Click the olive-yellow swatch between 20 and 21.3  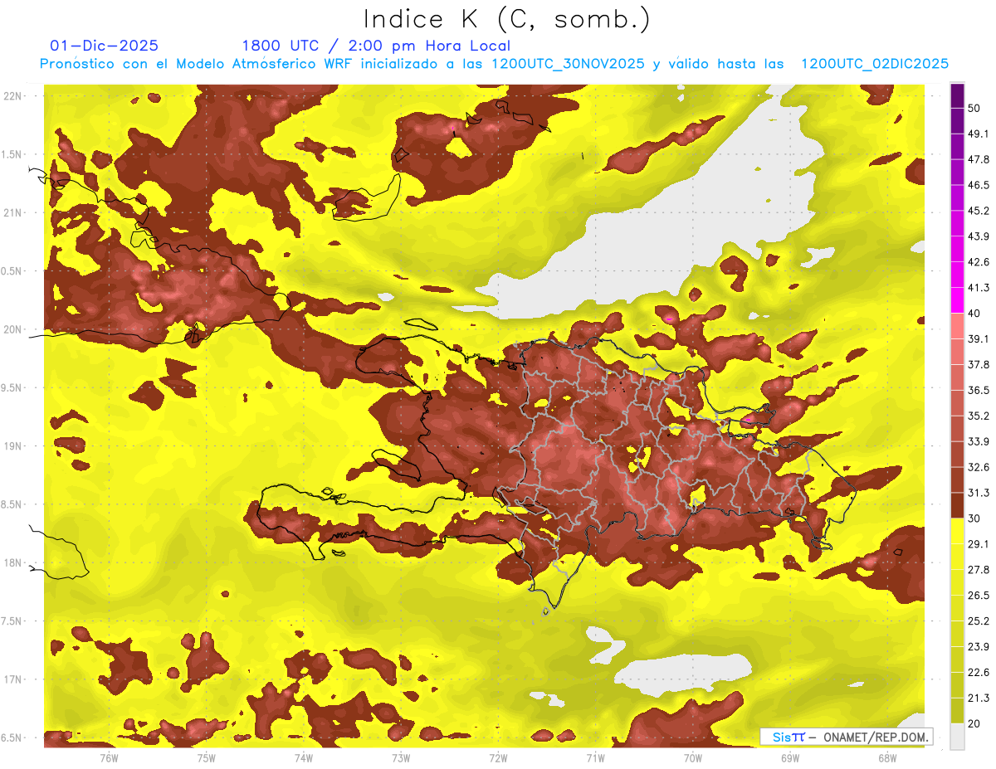[957, 711]
